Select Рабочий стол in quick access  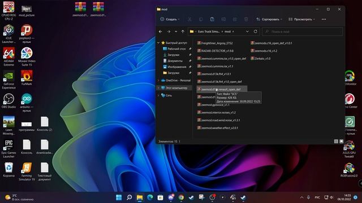176,49
